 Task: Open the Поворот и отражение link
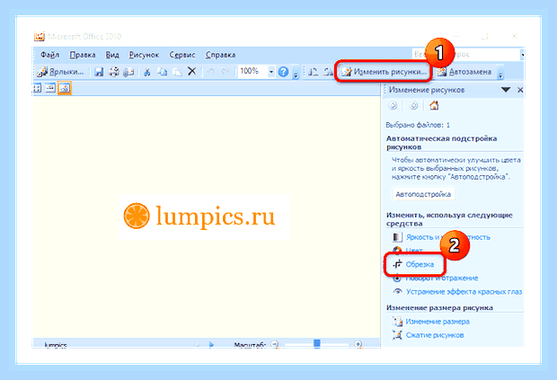click(x=442, y=278)
